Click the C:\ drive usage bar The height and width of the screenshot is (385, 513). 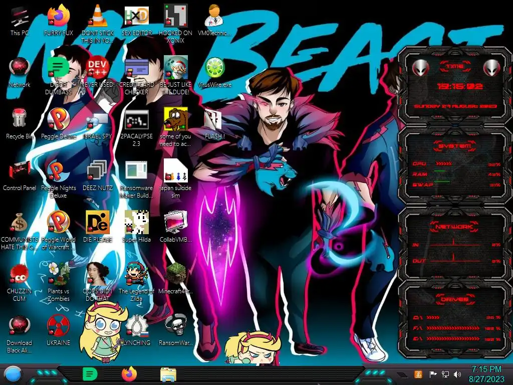tap(433, 317)
